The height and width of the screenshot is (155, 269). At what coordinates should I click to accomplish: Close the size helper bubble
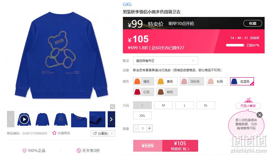259,115
